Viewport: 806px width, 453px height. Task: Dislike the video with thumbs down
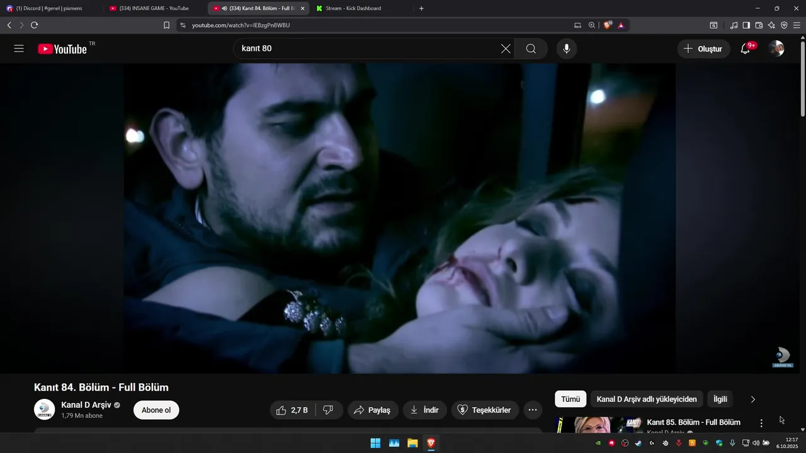coord(328,410)
